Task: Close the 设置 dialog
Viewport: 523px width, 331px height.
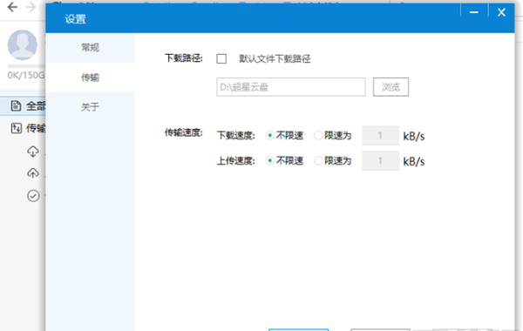Action: click(x=501, y=12)
